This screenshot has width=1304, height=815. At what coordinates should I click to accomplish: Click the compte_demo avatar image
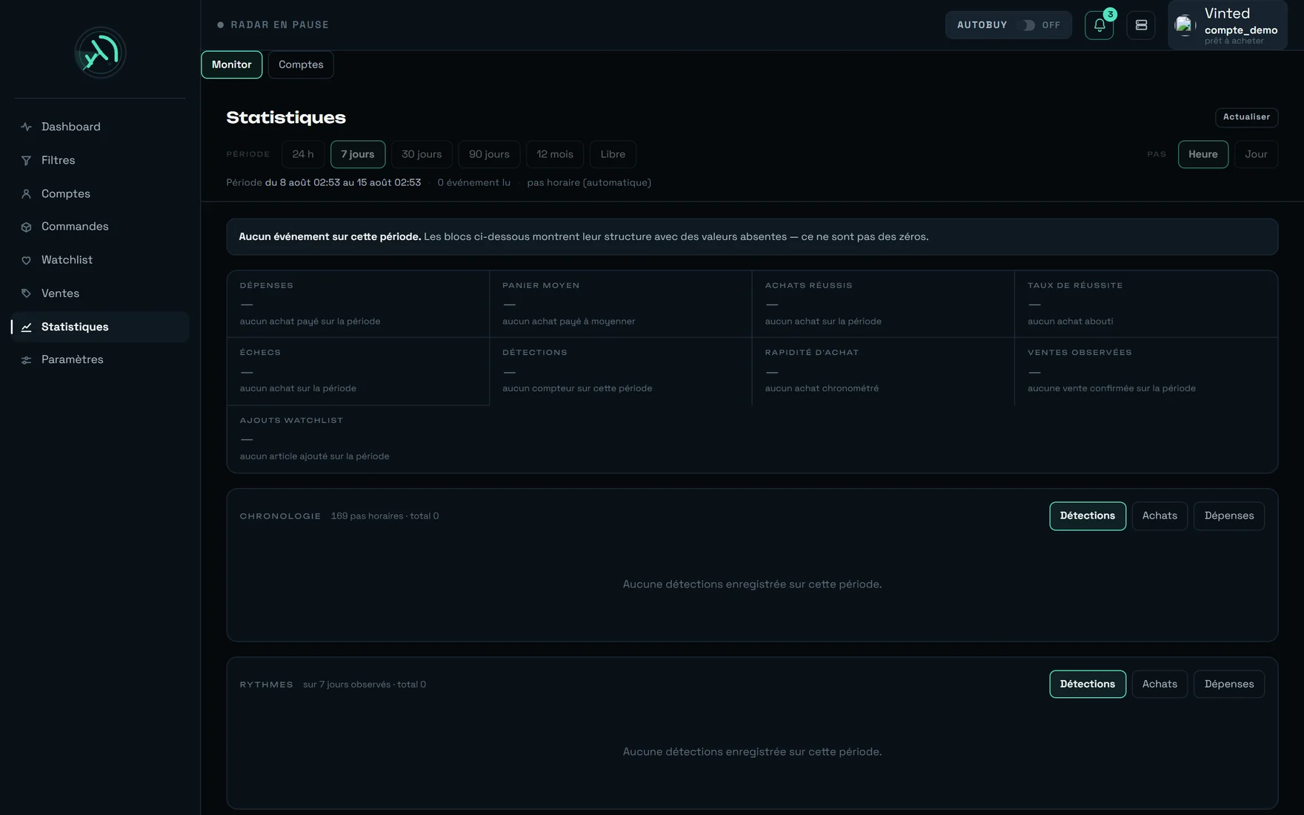point(1185,25)
